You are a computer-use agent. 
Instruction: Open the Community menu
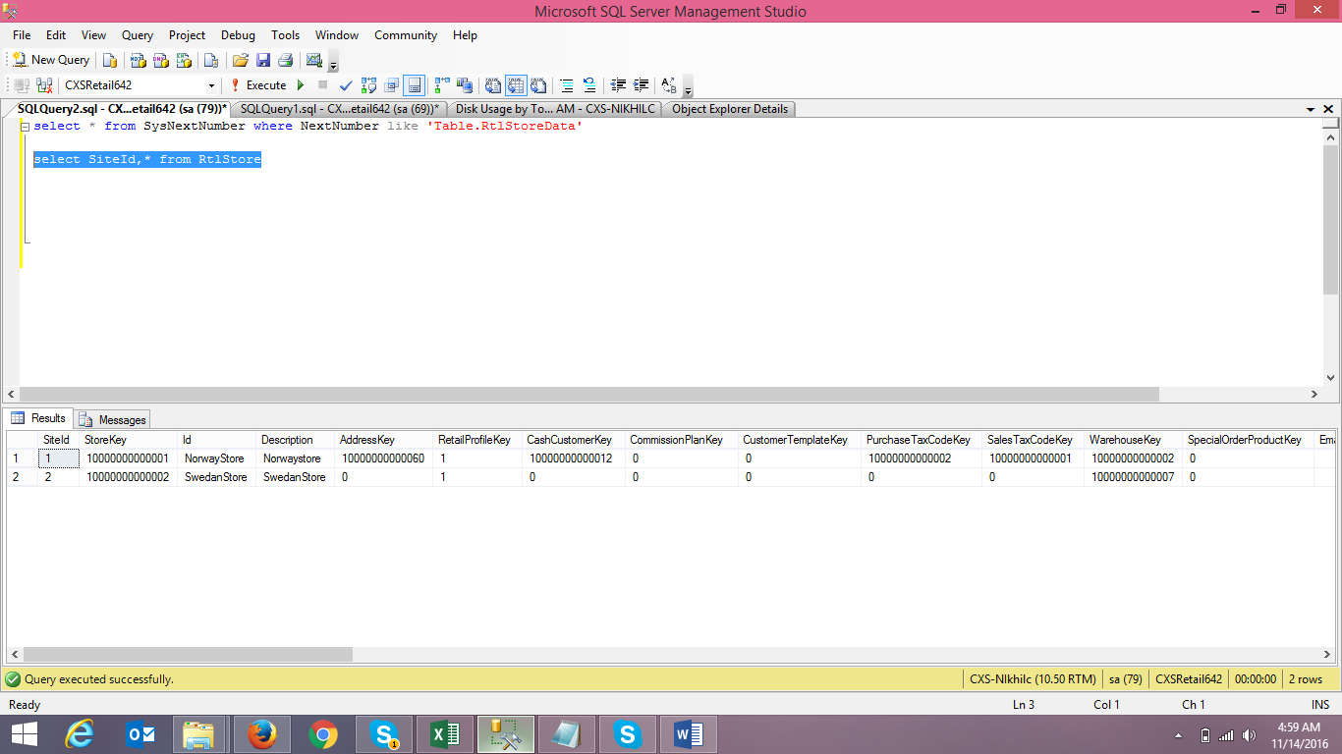pos(406,35)
